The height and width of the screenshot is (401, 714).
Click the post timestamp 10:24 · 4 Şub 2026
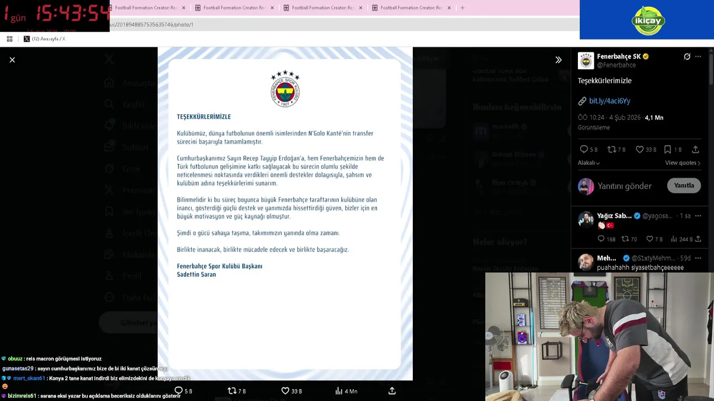610,118
